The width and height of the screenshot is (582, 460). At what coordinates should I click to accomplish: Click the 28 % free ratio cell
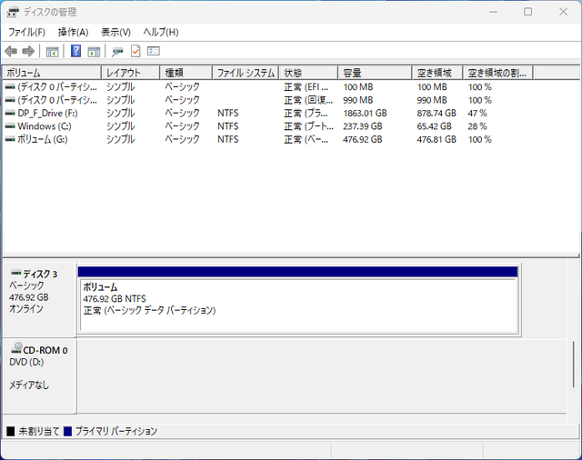[x=477, y=126]
